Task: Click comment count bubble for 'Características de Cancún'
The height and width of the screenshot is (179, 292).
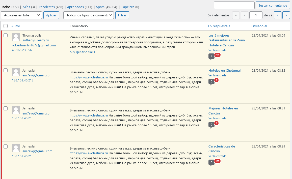Action: click(211, 162)
